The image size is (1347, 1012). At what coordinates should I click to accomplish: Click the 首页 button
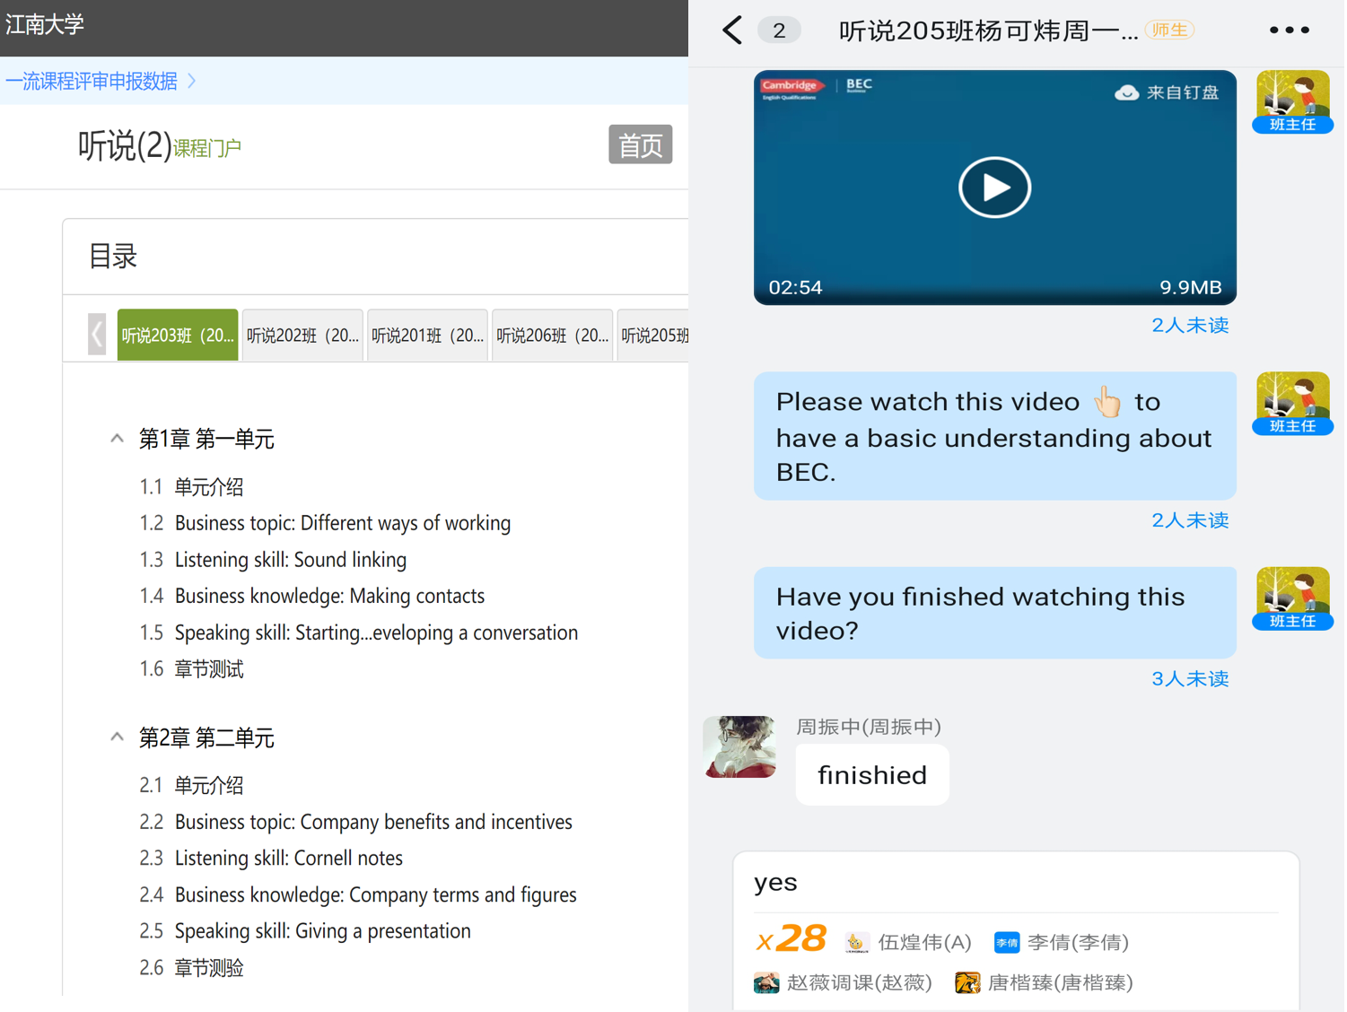pos(640,144)
